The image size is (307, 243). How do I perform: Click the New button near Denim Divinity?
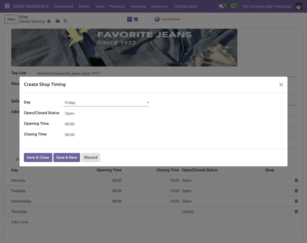coord(11,19)
